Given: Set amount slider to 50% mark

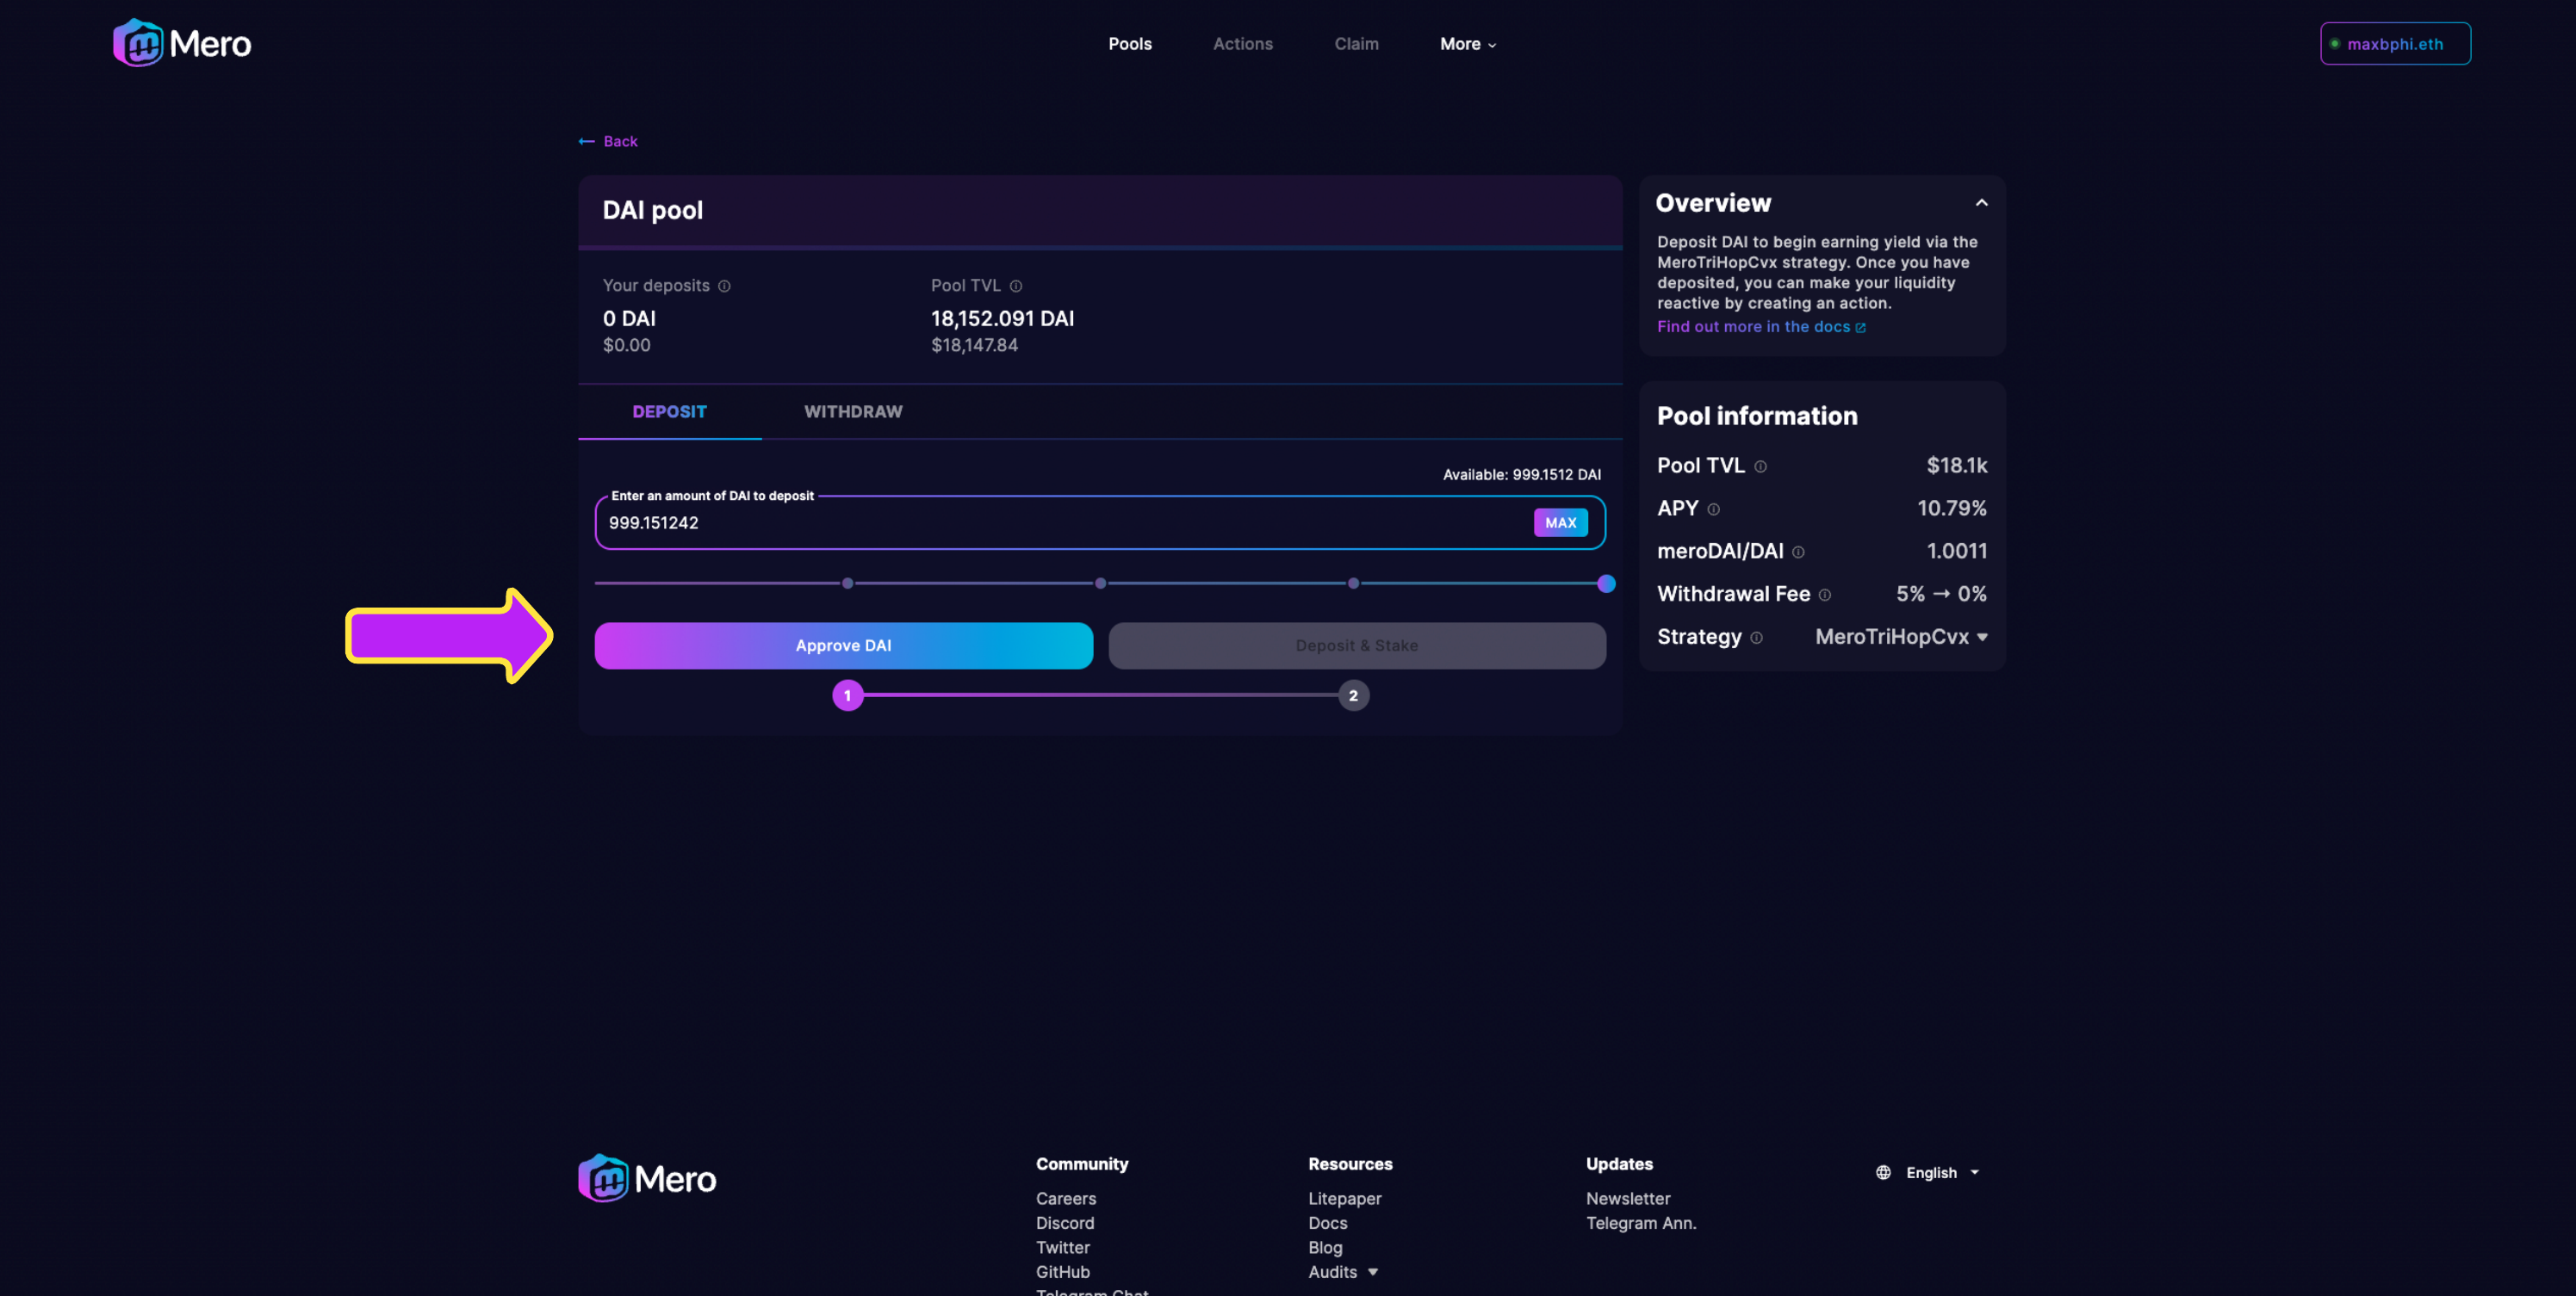Looking at the screenshot, I should click(x=1101, y=583).
